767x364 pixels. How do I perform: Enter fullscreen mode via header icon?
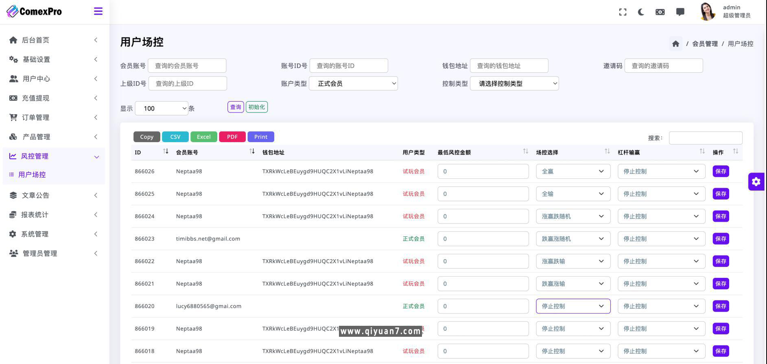click(x=623, y=12)
